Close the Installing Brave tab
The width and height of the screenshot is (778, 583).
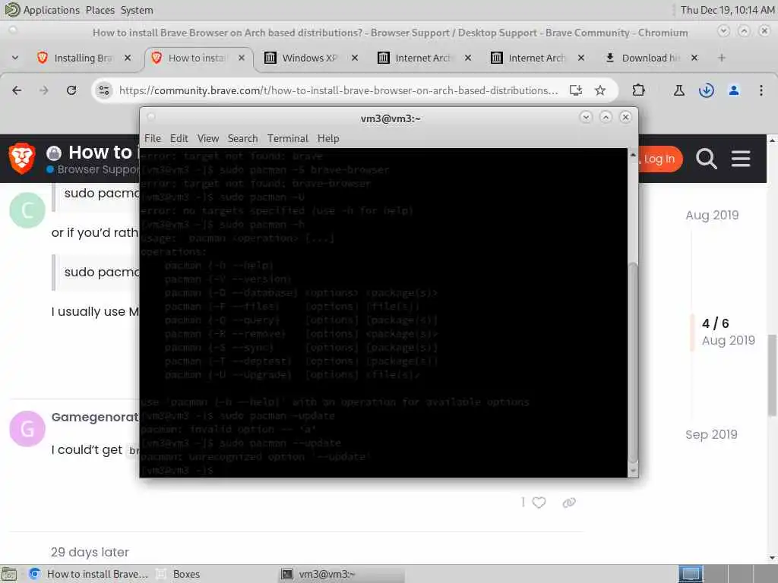128,58
